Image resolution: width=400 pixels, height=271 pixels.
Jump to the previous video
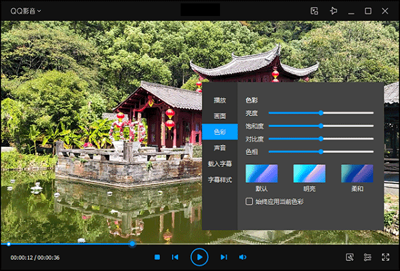[x=175, y=257]
